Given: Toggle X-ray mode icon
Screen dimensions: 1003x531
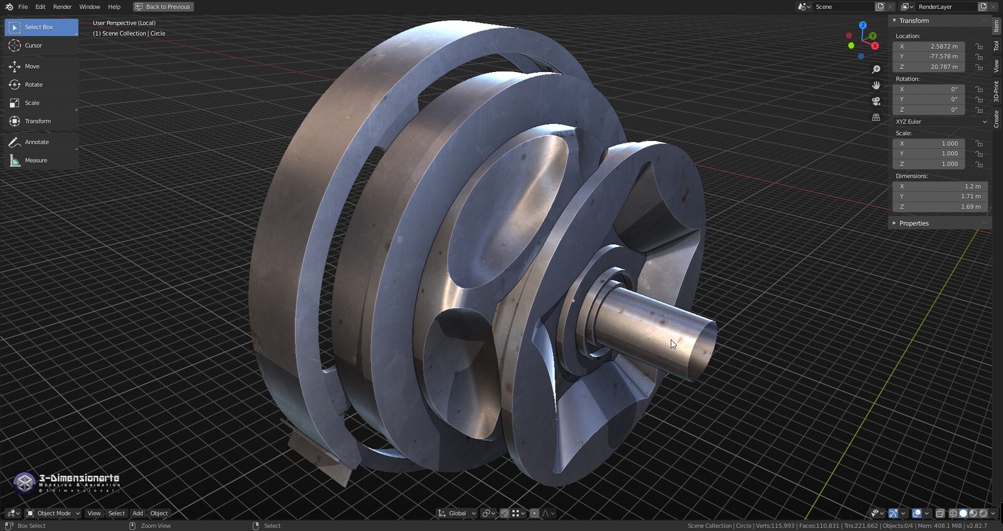Looking at the screenshot, I should [x=940, y=513].
